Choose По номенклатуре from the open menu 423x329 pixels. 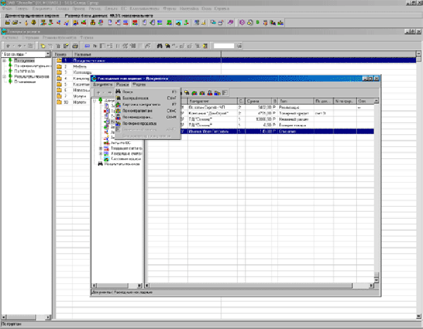pyautogui.click(x=138, y=116)
